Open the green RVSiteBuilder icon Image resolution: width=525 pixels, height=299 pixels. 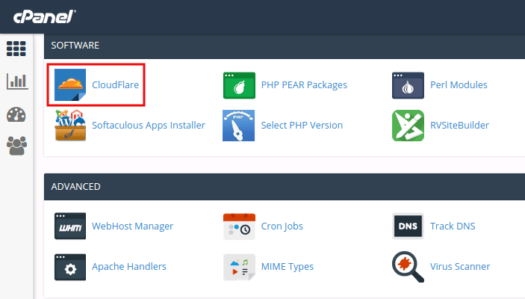[408, 126]
